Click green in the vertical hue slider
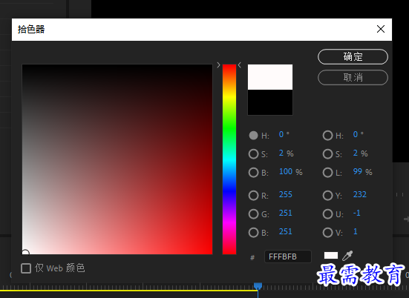 click(229, 128)
